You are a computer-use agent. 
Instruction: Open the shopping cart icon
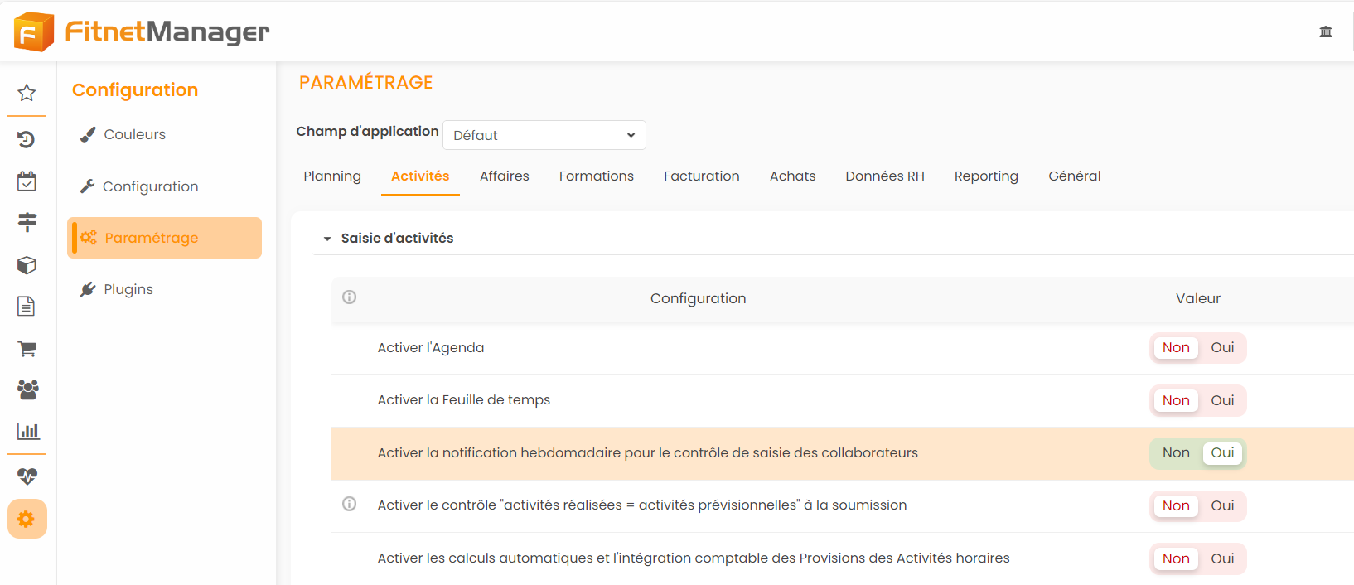(27, 349)
